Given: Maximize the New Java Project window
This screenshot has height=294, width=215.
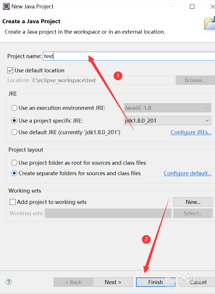Looking at the screenshot, I should coord(192,6).
